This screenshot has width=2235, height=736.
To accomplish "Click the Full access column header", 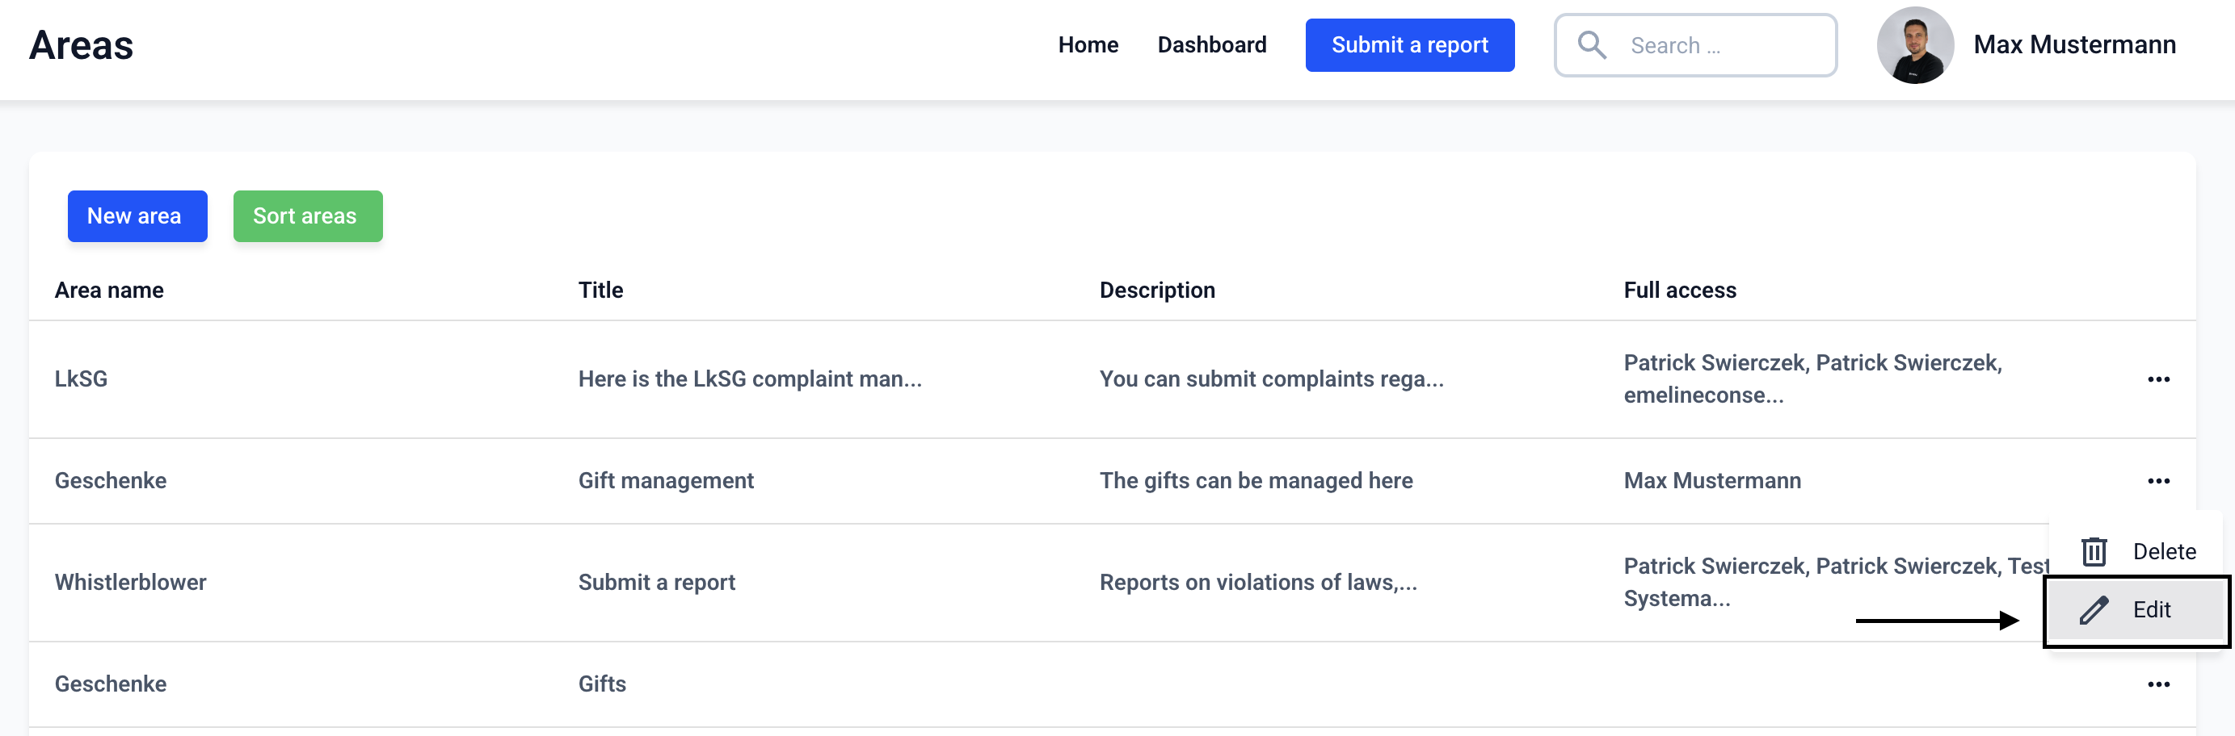I will (x=1679, y=291).
